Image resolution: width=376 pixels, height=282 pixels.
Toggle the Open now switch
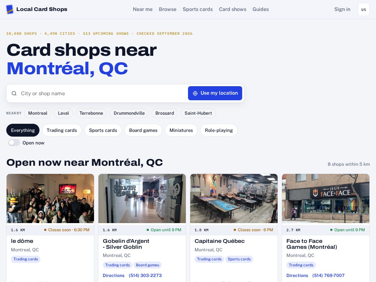pyautogui.click(x=14, y=143)
